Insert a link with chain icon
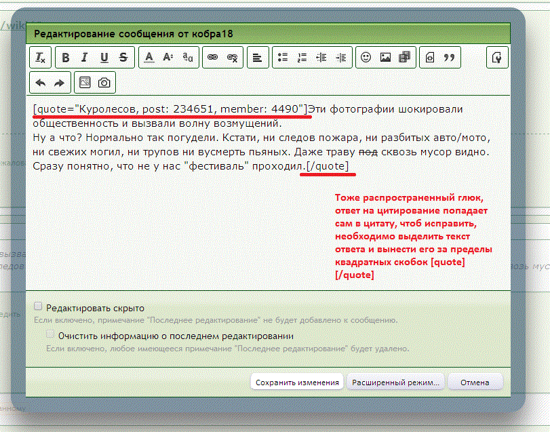 [213, 58]
